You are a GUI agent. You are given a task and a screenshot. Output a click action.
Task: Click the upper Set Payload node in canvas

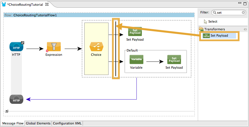(135, 31)
